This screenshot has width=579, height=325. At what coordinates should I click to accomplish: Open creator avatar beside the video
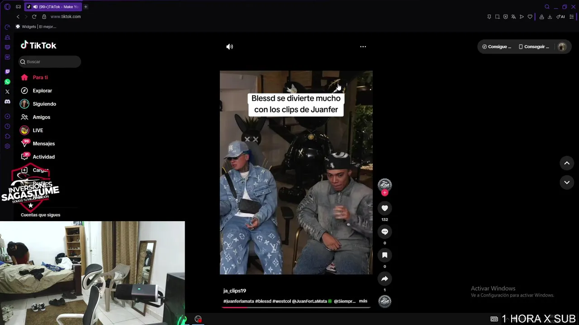tap(384, 185)
